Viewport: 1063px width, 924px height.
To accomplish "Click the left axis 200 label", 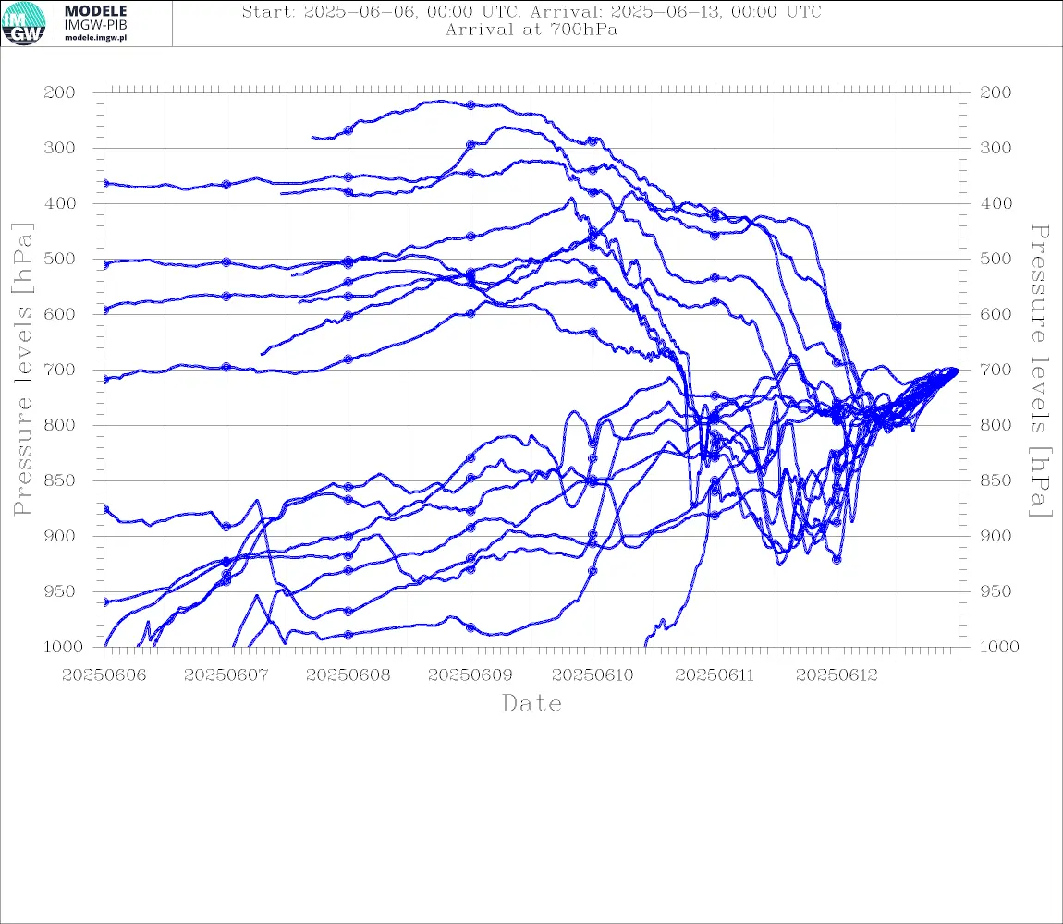I will pyautogui.click(x=60, y=92).
